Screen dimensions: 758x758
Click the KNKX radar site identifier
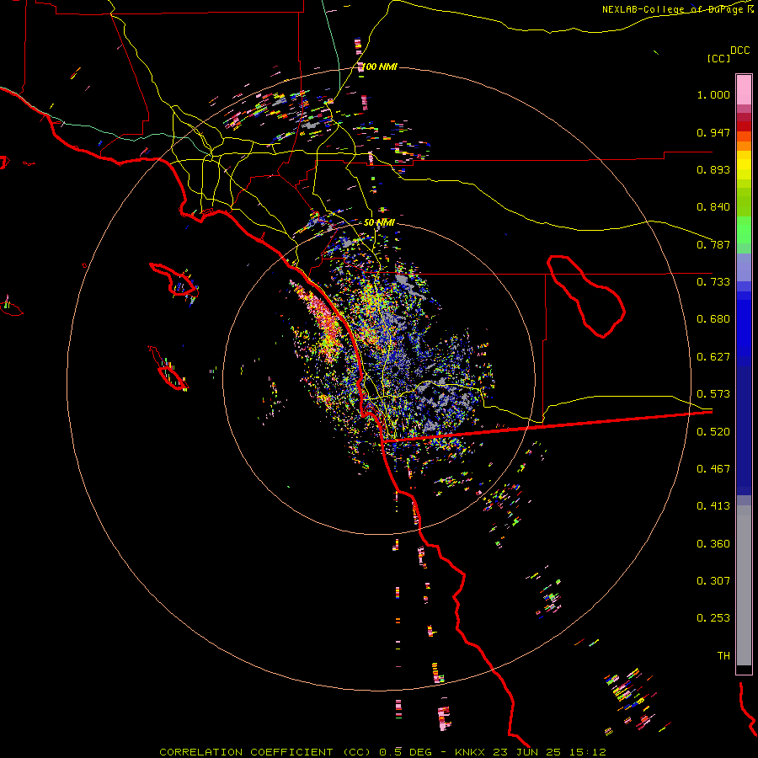point(471,752)
